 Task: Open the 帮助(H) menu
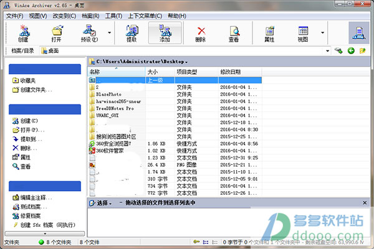click(x=177, y=16)
